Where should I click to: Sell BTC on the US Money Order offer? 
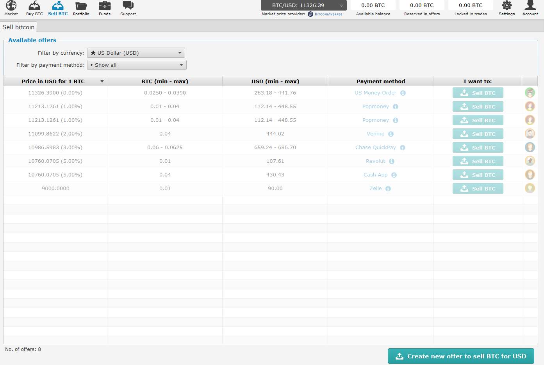(x=478, y=93)
